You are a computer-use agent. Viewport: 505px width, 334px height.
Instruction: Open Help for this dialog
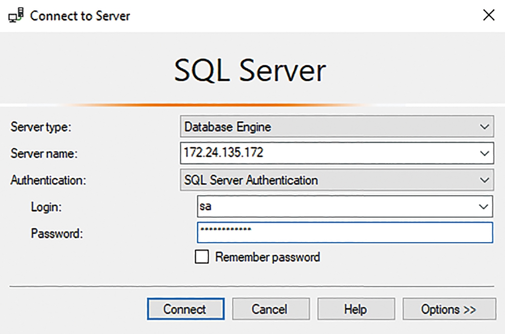356,309
